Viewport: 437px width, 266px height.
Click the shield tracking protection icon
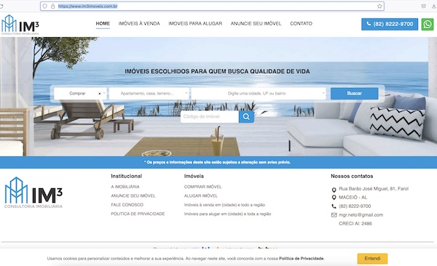click(x=45, y=6)
